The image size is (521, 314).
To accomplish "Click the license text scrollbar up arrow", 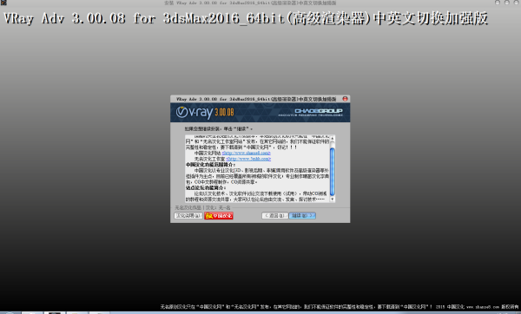I will [333, 138].
